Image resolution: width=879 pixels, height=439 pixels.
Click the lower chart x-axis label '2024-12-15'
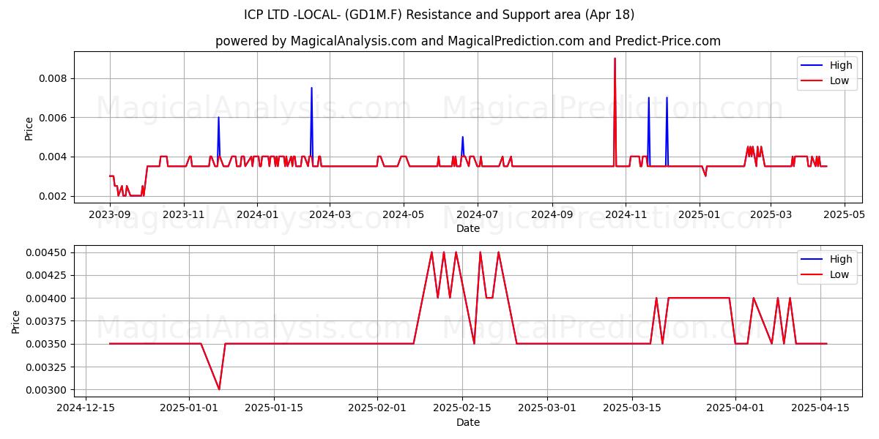(x=86, y=408)
